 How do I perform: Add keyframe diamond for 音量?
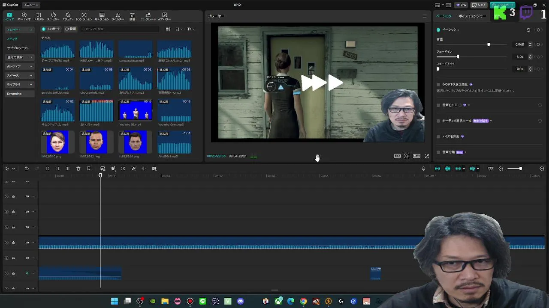(x=538, y=44)
